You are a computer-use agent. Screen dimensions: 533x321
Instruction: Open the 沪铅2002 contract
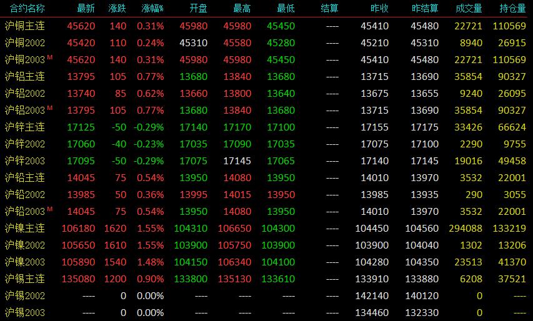[x=25, y=195]
